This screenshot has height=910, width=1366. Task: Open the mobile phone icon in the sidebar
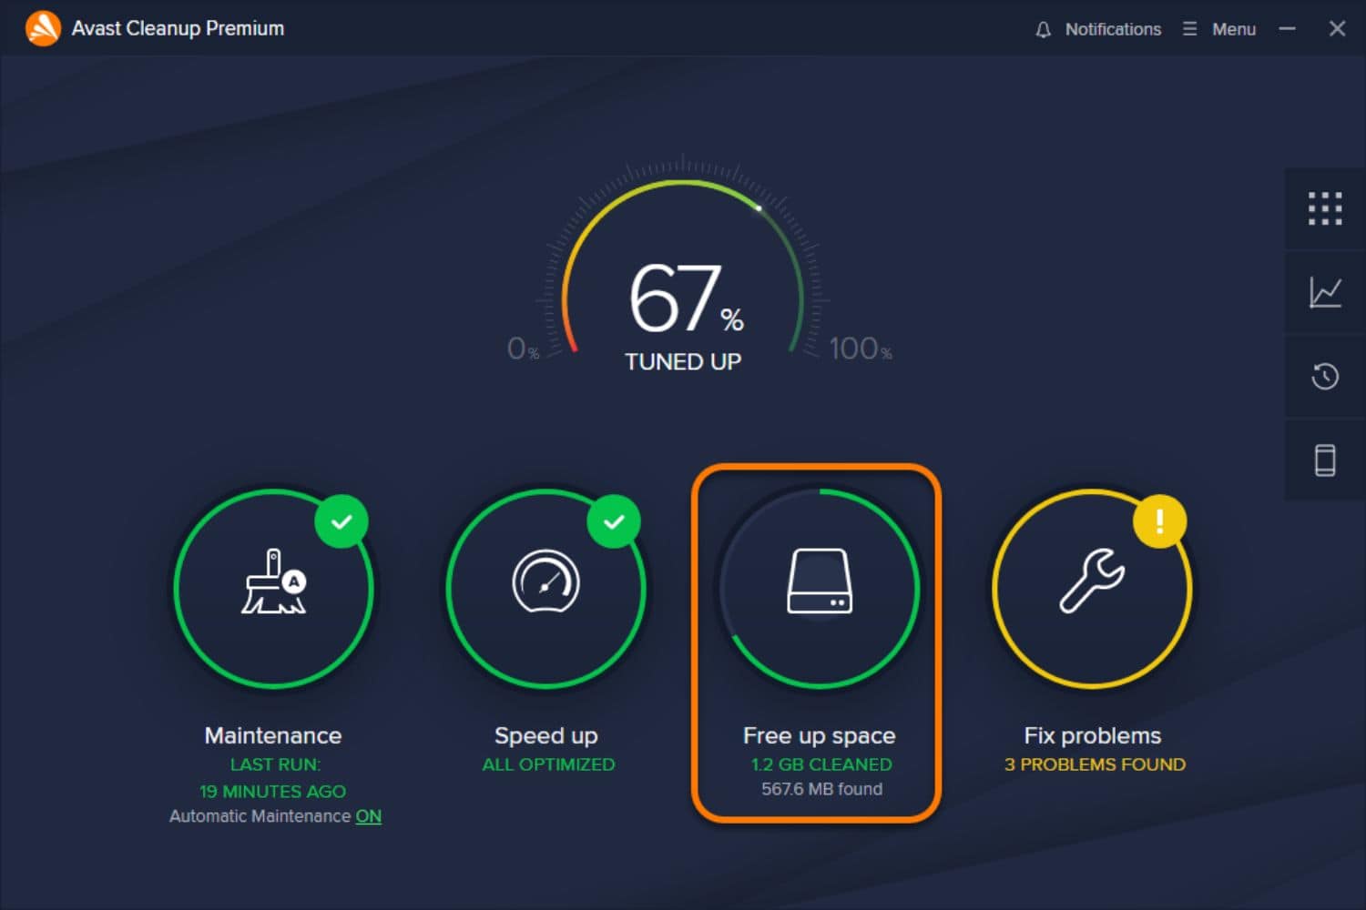[1325, 460]
